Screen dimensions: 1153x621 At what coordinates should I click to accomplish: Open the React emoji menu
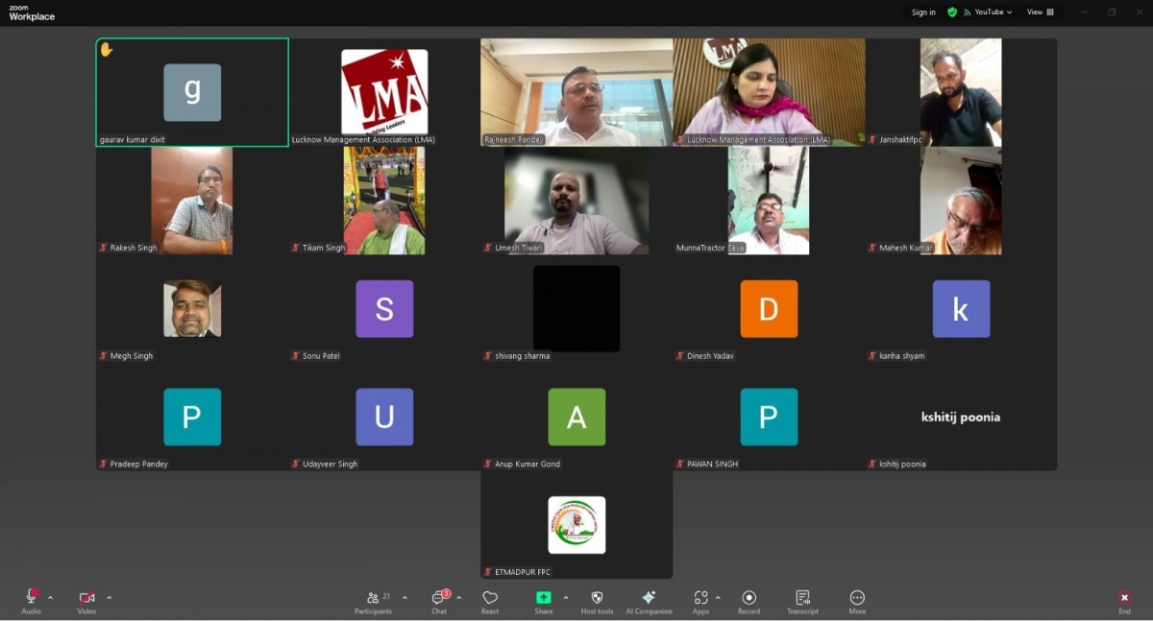click(x=490, y=599)
